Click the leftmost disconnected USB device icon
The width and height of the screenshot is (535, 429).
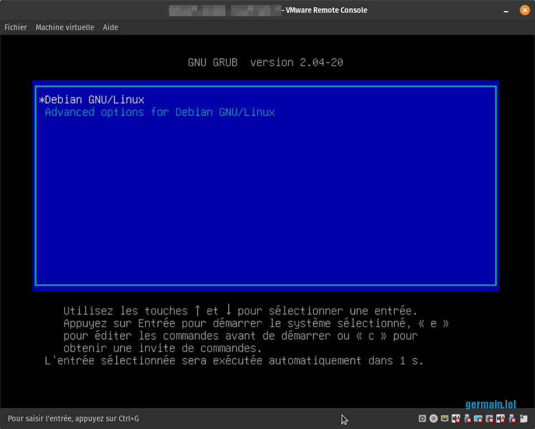[x=467, y=418]
